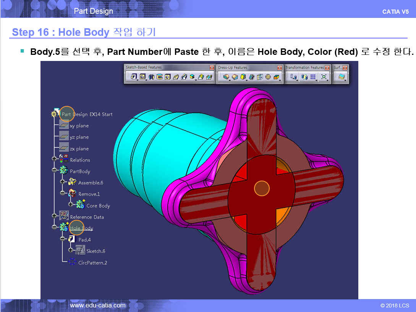Image resolution: width=416 pixels, height=312 pixels.
Task: Activate the Shell tool icon
Action: pos(251,77)
